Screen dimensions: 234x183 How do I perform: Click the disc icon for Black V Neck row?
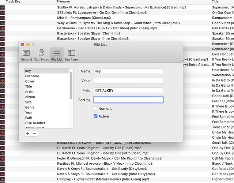click(3, 164)
